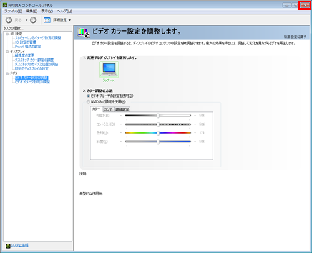Click the back arrow navigation icon
This screenshot has height=253, width=312.
[9, 20]
